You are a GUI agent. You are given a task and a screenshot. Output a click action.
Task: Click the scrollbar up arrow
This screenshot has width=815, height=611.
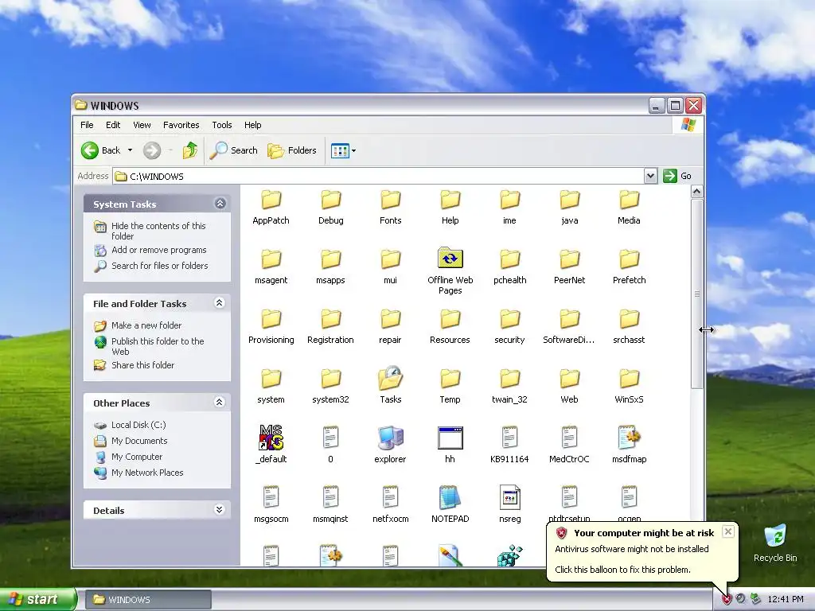[696, 191]
